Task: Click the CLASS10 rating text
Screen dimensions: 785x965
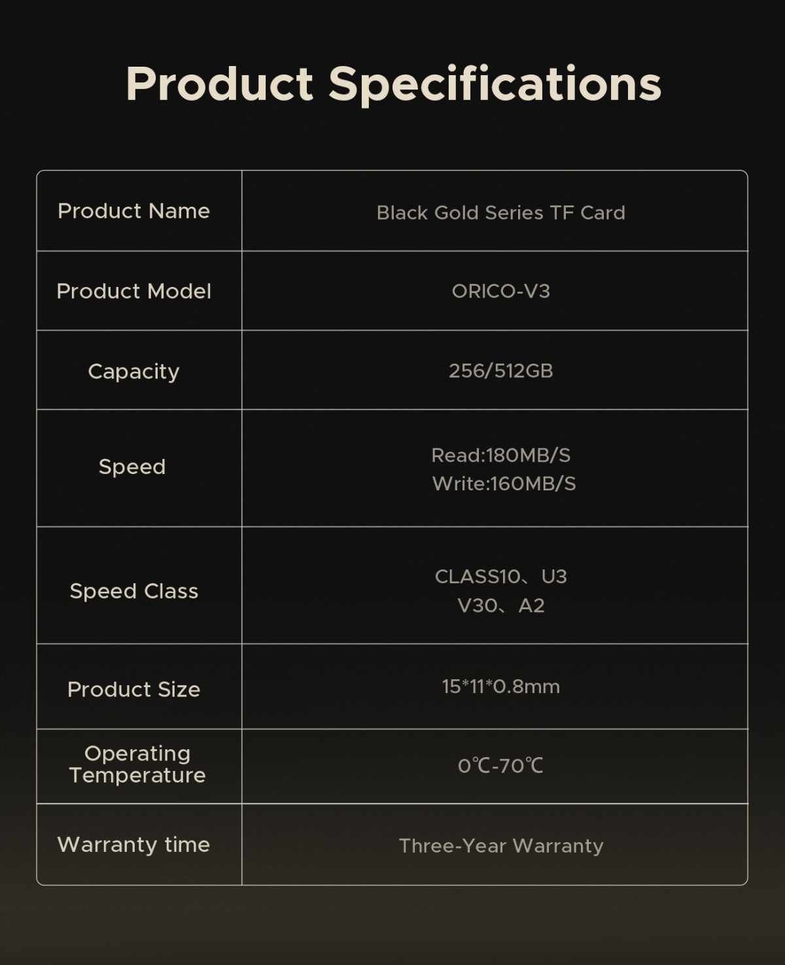Action: click(x=478, y=577)
